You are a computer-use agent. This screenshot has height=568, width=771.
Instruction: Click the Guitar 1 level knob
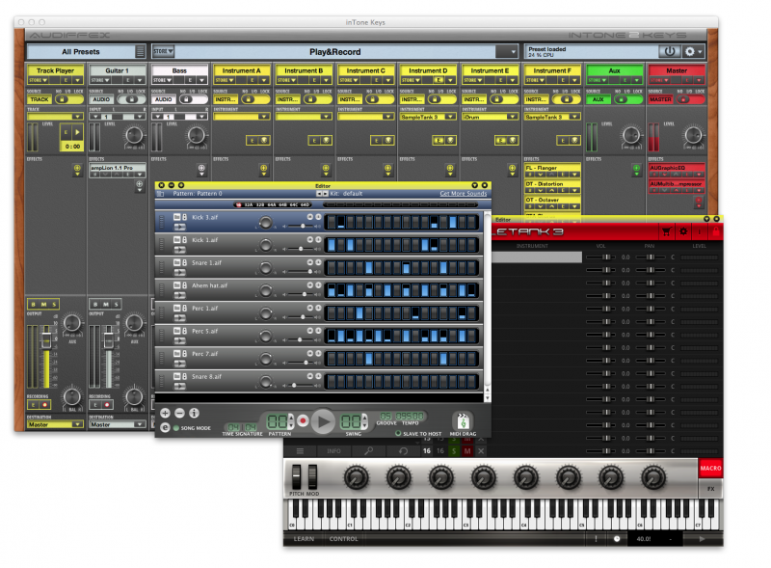[134, 134]
